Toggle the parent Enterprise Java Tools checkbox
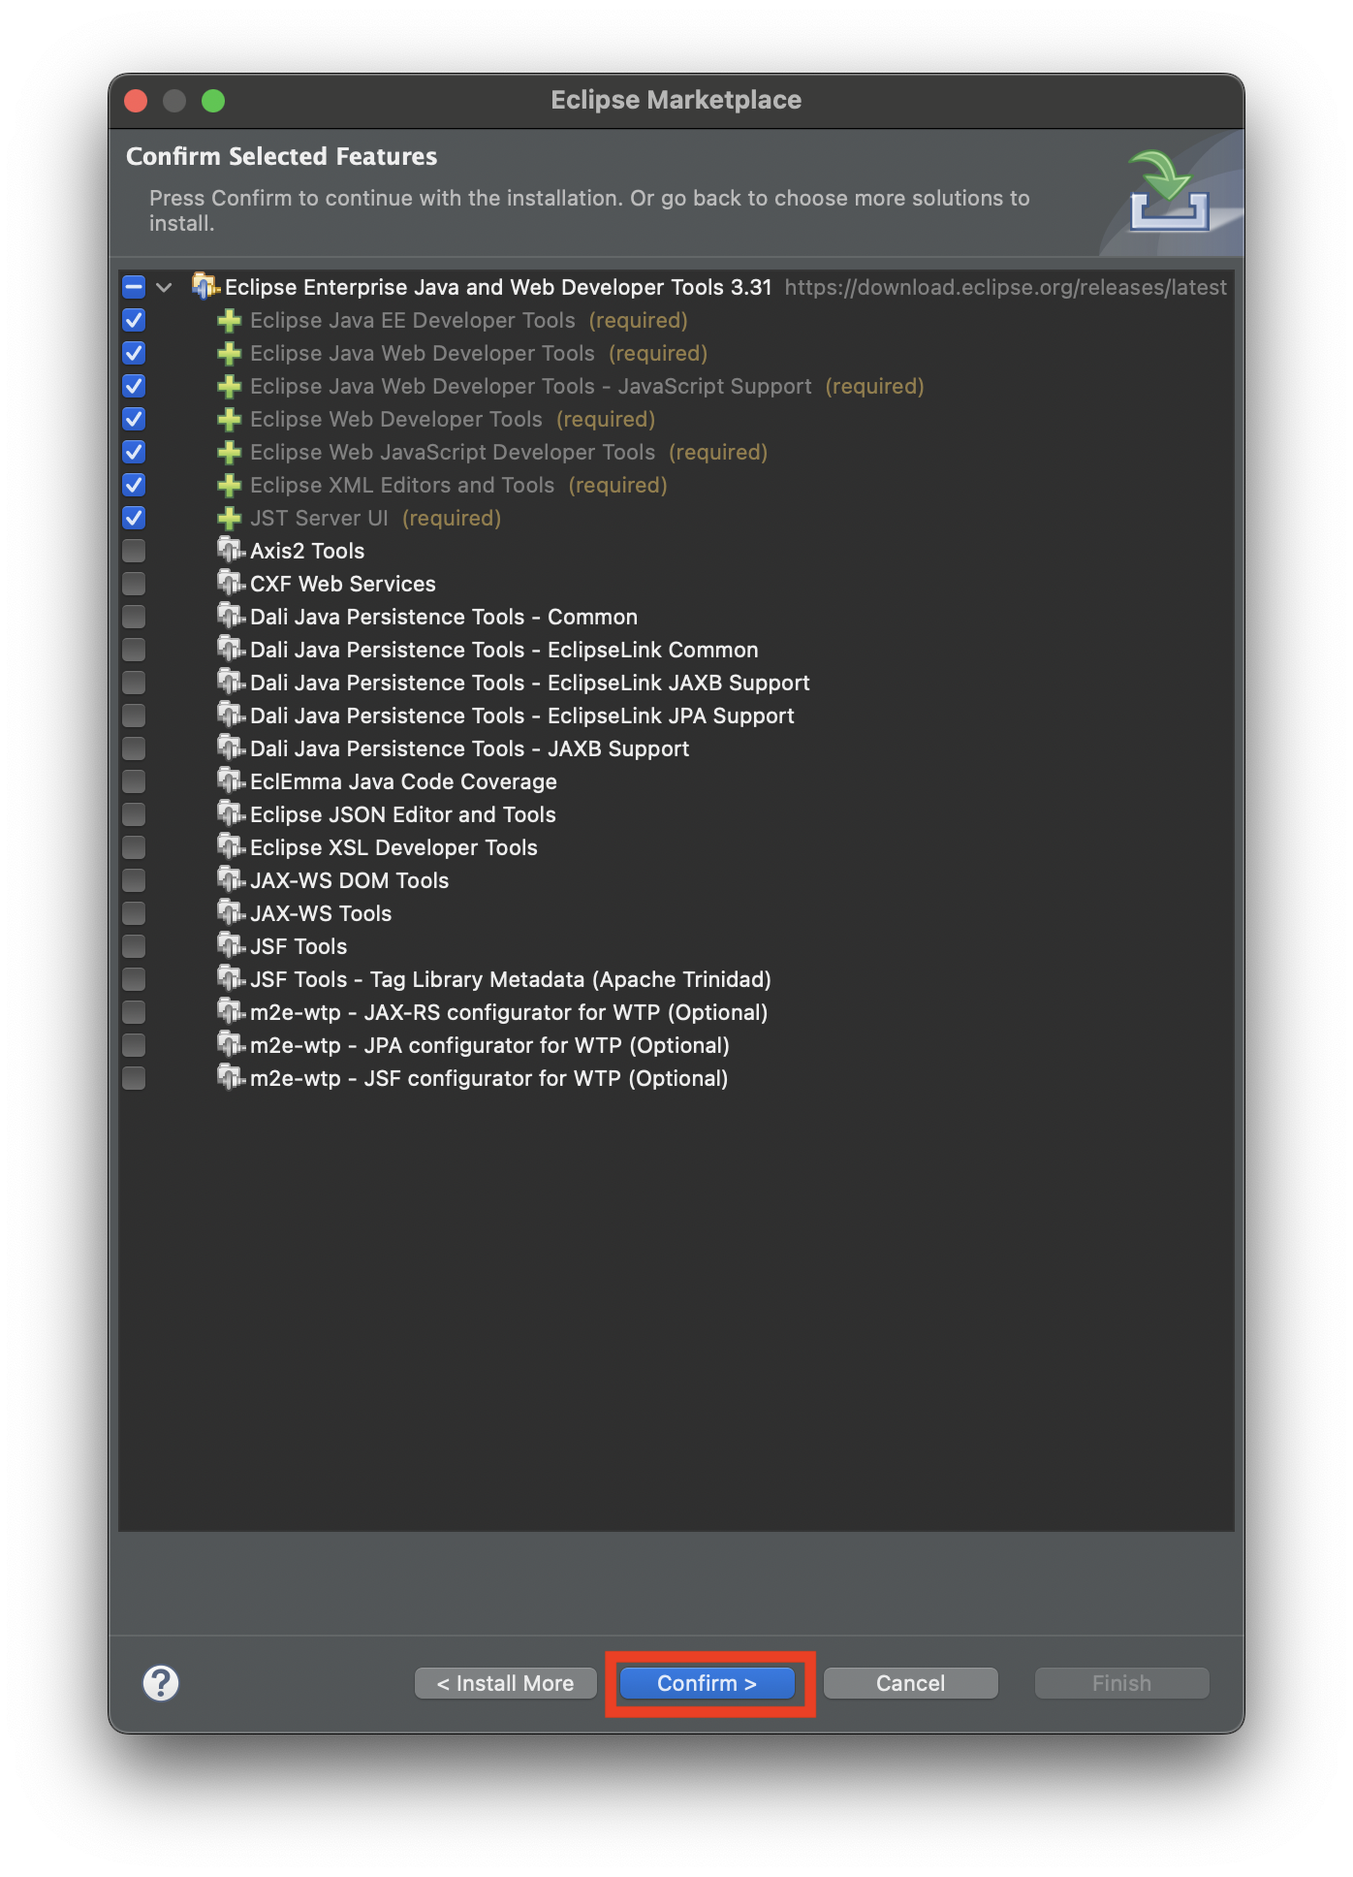Viewport: 1353px width, 1877px height. pos(134,287)
